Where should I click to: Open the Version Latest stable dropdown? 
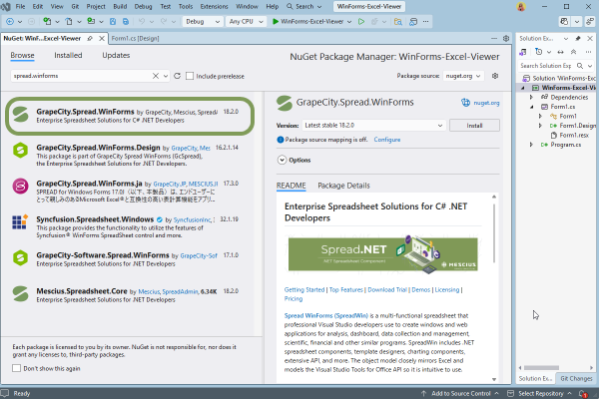pyautogui.click(x=374, y=126)
